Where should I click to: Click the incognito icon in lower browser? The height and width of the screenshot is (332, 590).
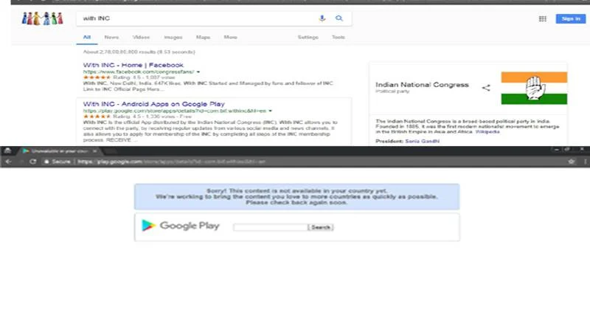click(x=7, y=151)
